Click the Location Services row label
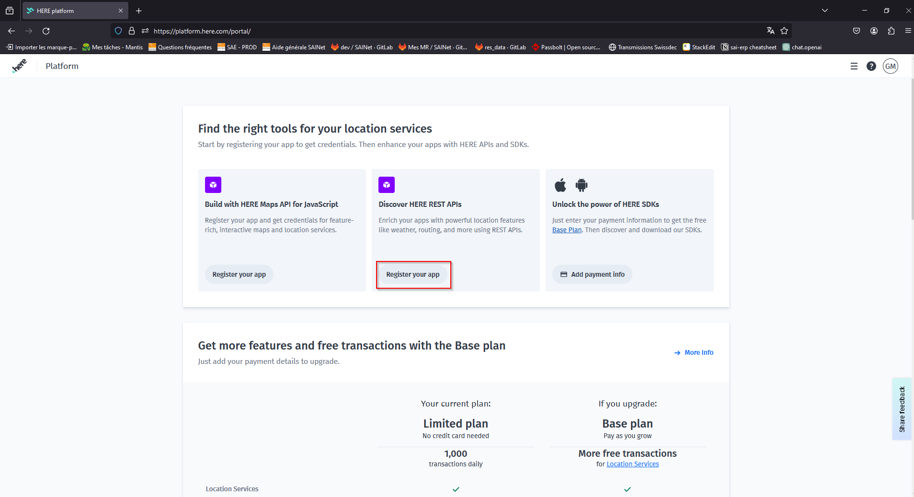This screenshot has width=914, height=497. click(232, 489)
